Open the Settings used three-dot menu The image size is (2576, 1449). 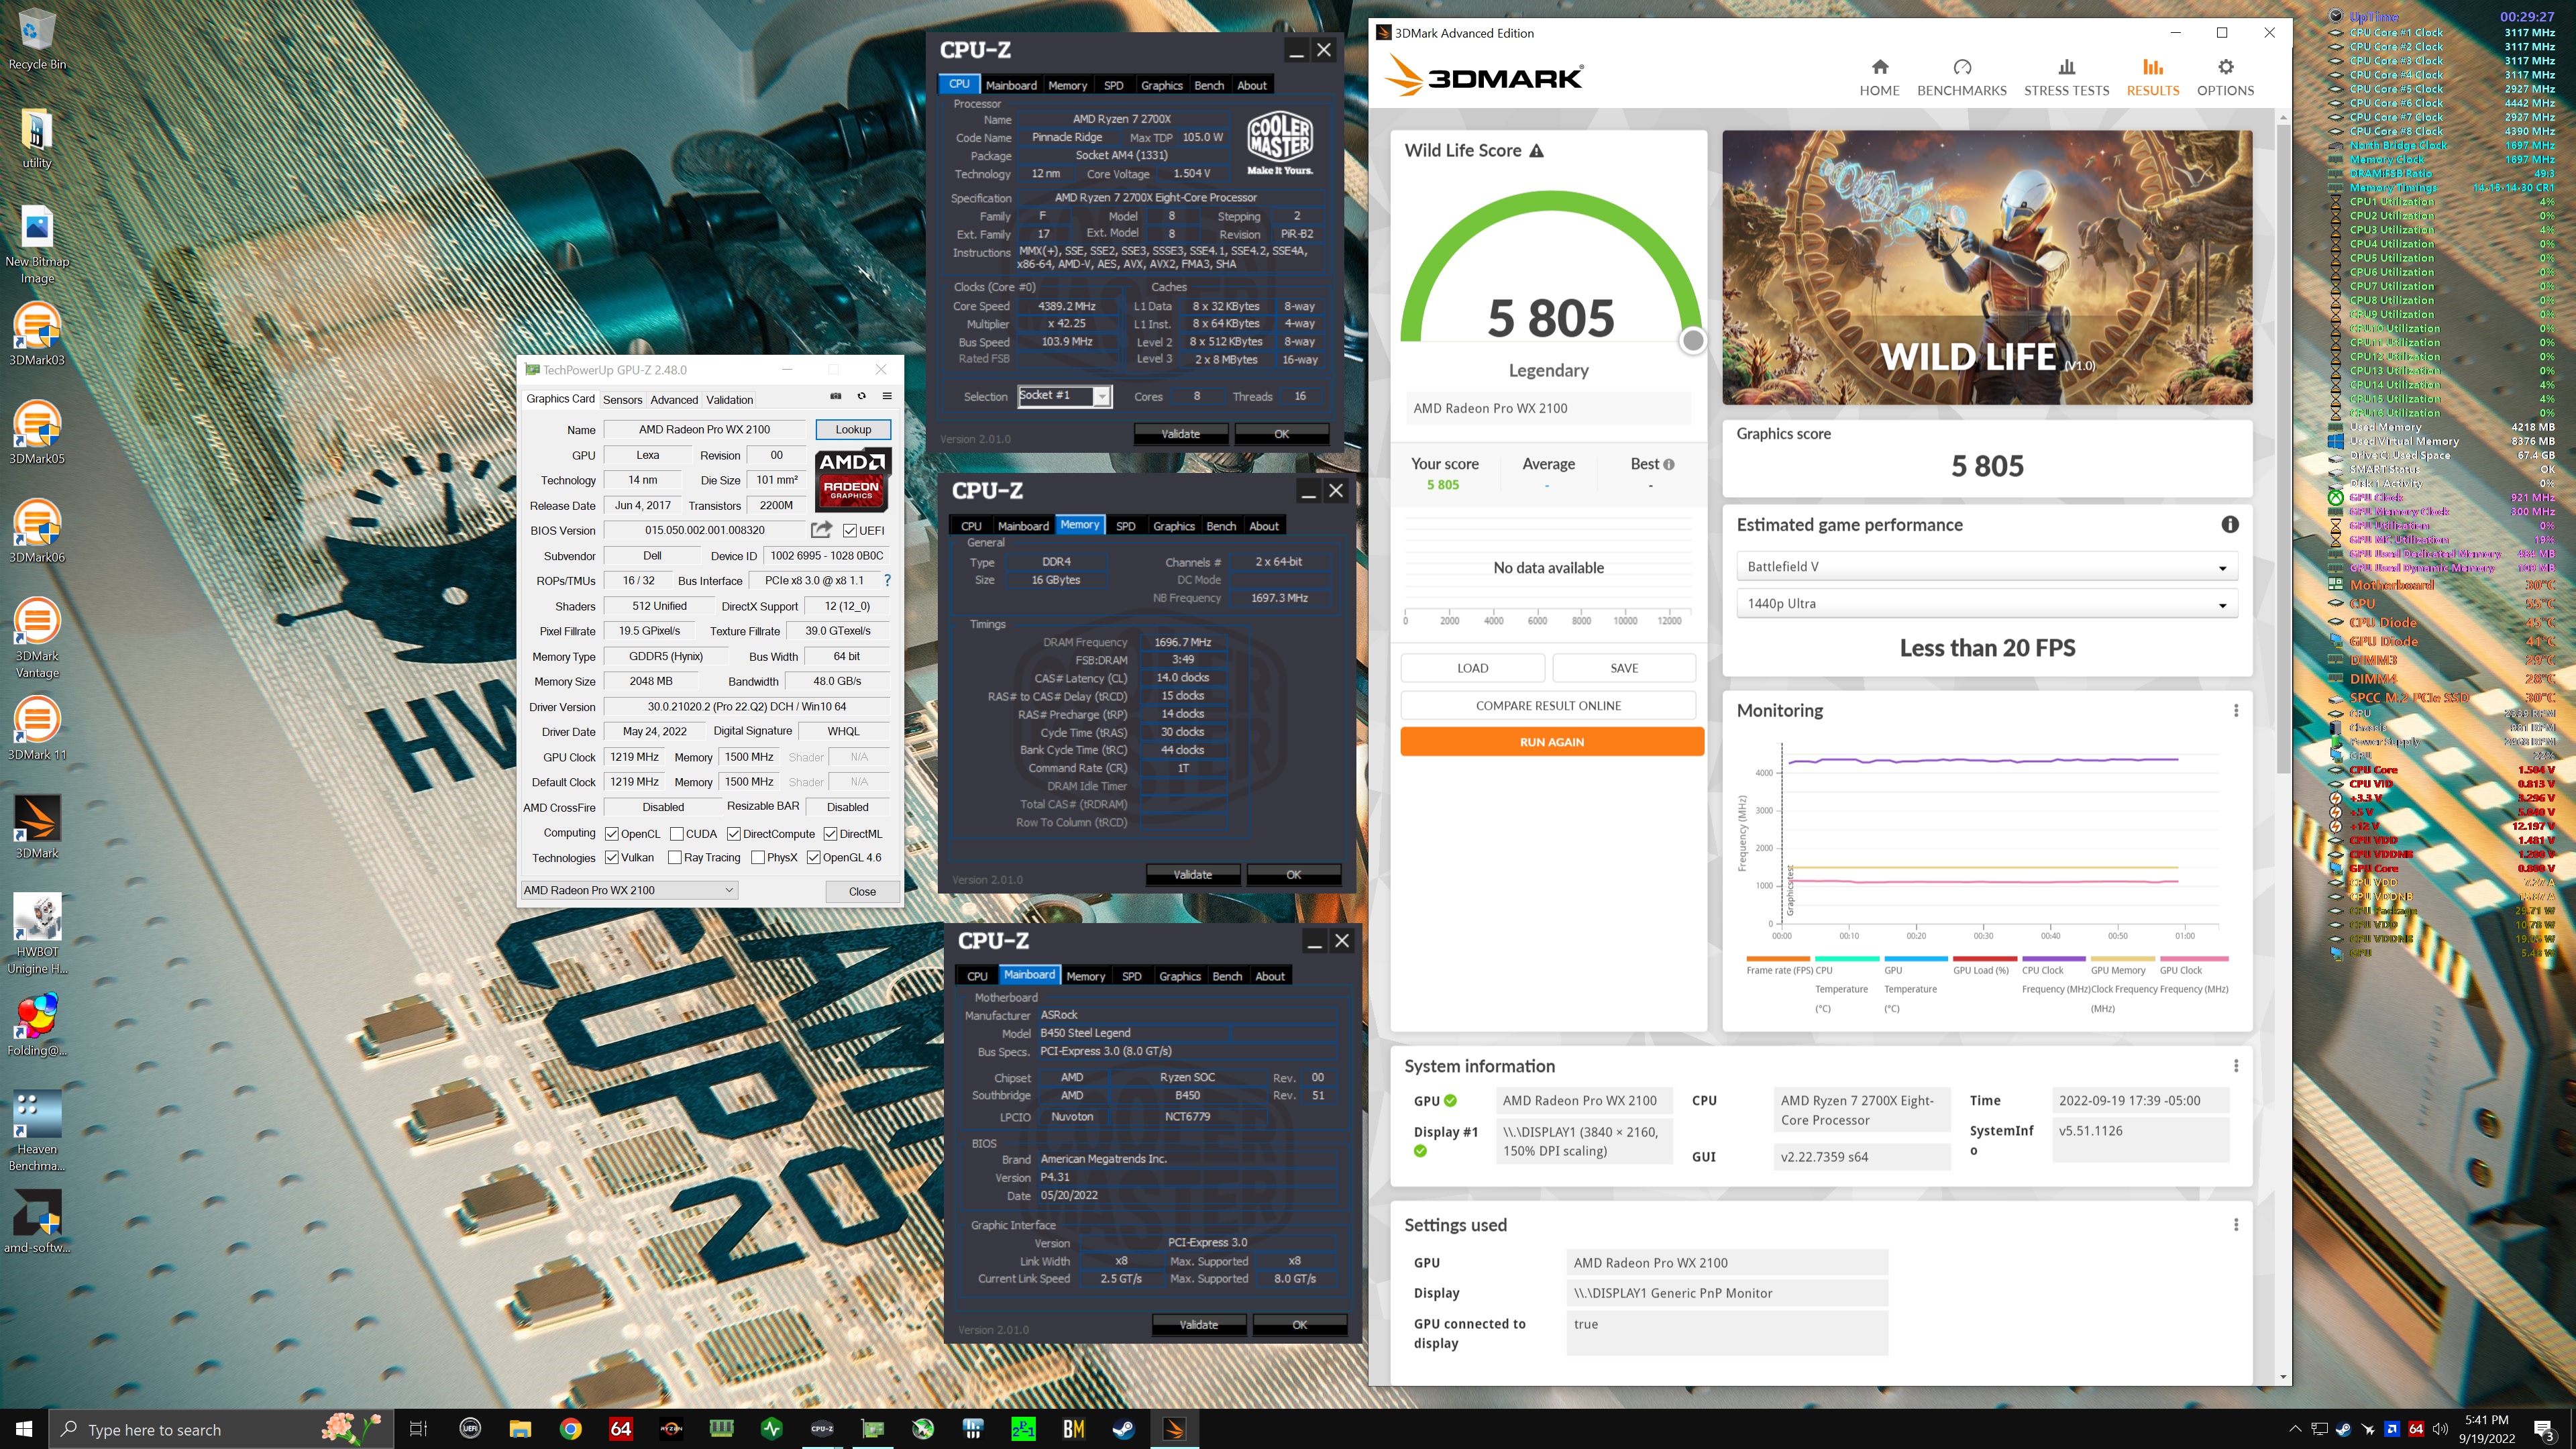(2236, 1225)
